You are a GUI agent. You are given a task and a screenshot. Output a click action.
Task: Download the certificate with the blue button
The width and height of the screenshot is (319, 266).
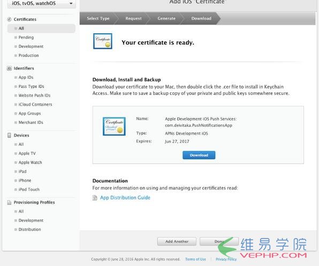click(x=199, y=155)
